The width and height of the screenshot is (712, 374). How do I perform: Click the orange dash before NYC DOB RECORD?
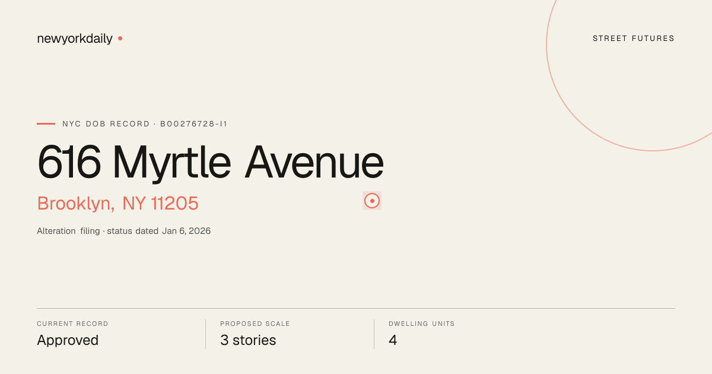(46, 124)
